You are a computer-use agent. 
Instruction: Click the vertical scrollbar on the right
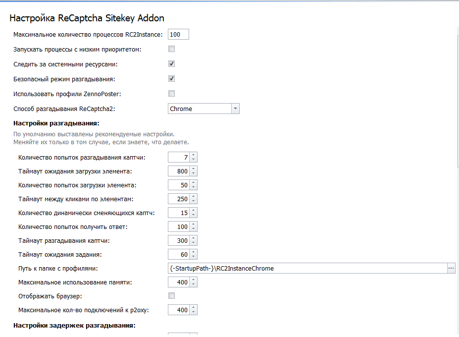point(457,149)
